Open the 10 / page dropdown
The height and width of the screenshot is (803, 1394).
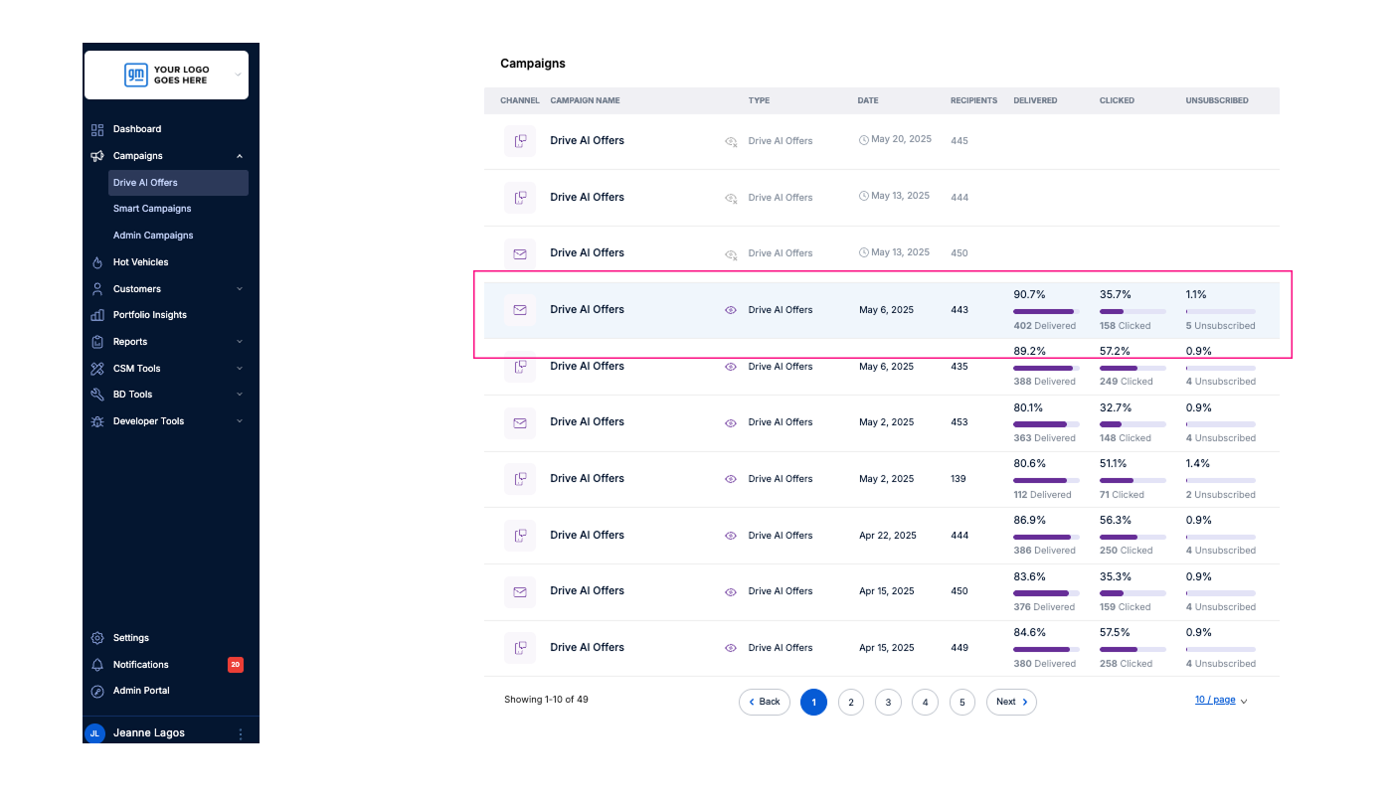[1221, 701]
